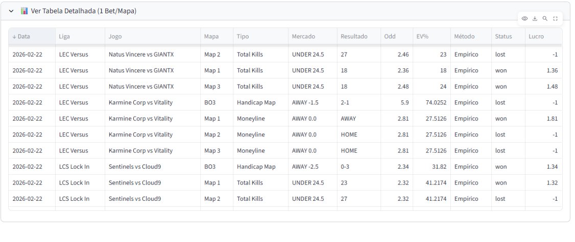The width and height of the screenshot is (575, 242).
Task: Select the odd 2.48 cell
Action: [397, 87]
